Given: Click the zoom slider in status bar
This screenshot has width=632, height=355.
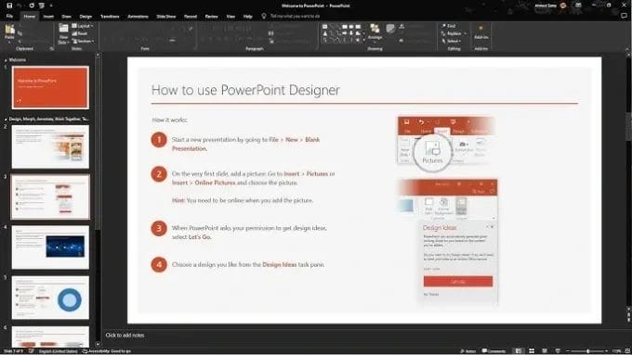Looking at the screenshot, I should (x=587, y=351).
